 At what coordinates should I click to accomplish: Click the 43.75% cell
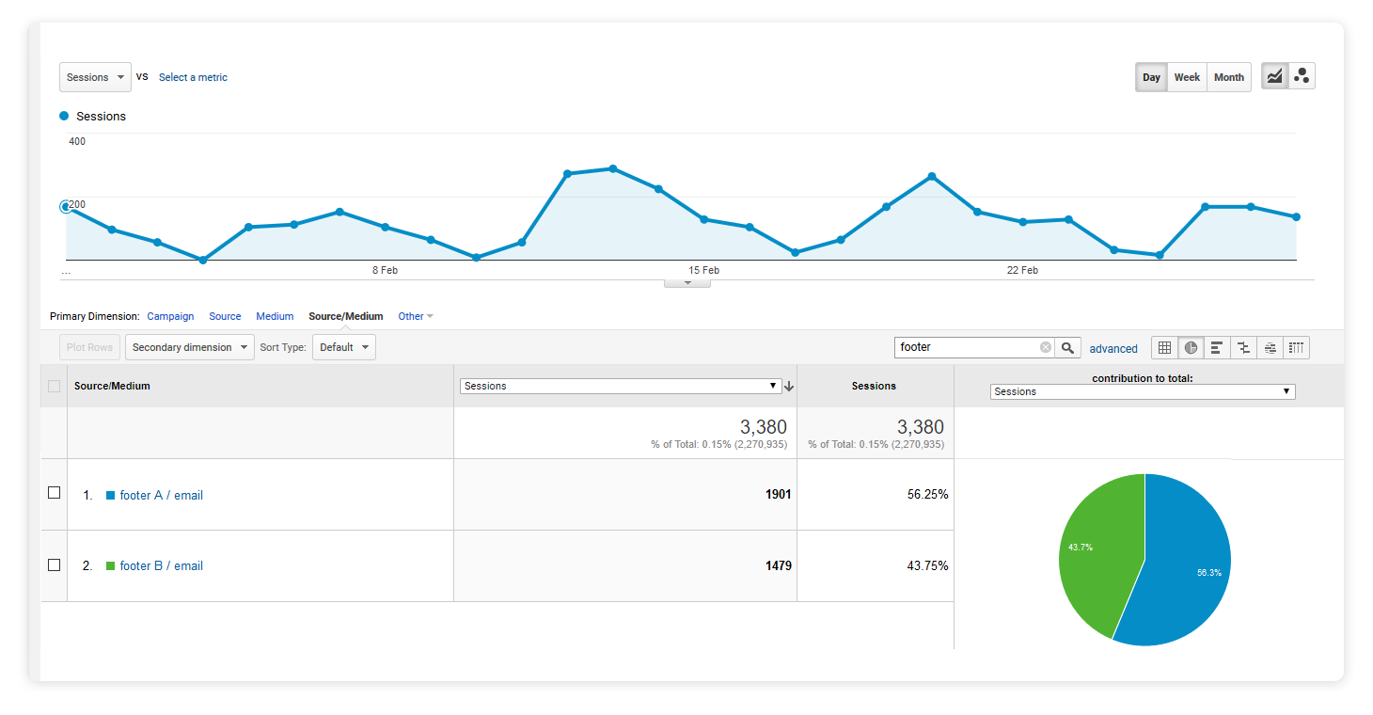[927, 565]
